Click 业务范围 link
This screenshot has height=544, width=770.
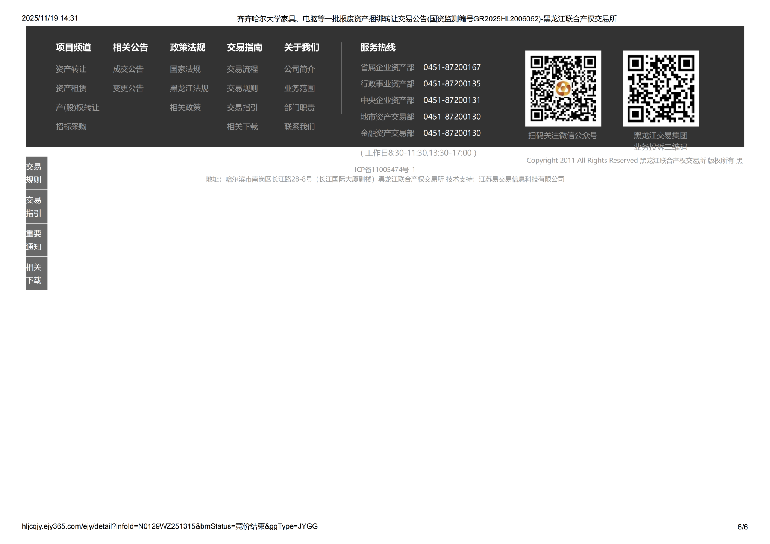click(300, 88)
